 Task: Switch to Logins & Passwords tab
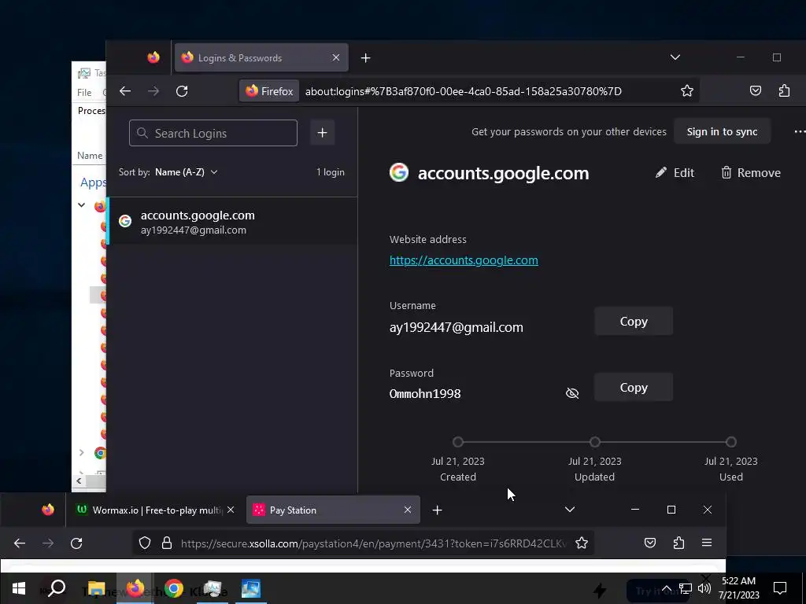(x=261, y=58)
